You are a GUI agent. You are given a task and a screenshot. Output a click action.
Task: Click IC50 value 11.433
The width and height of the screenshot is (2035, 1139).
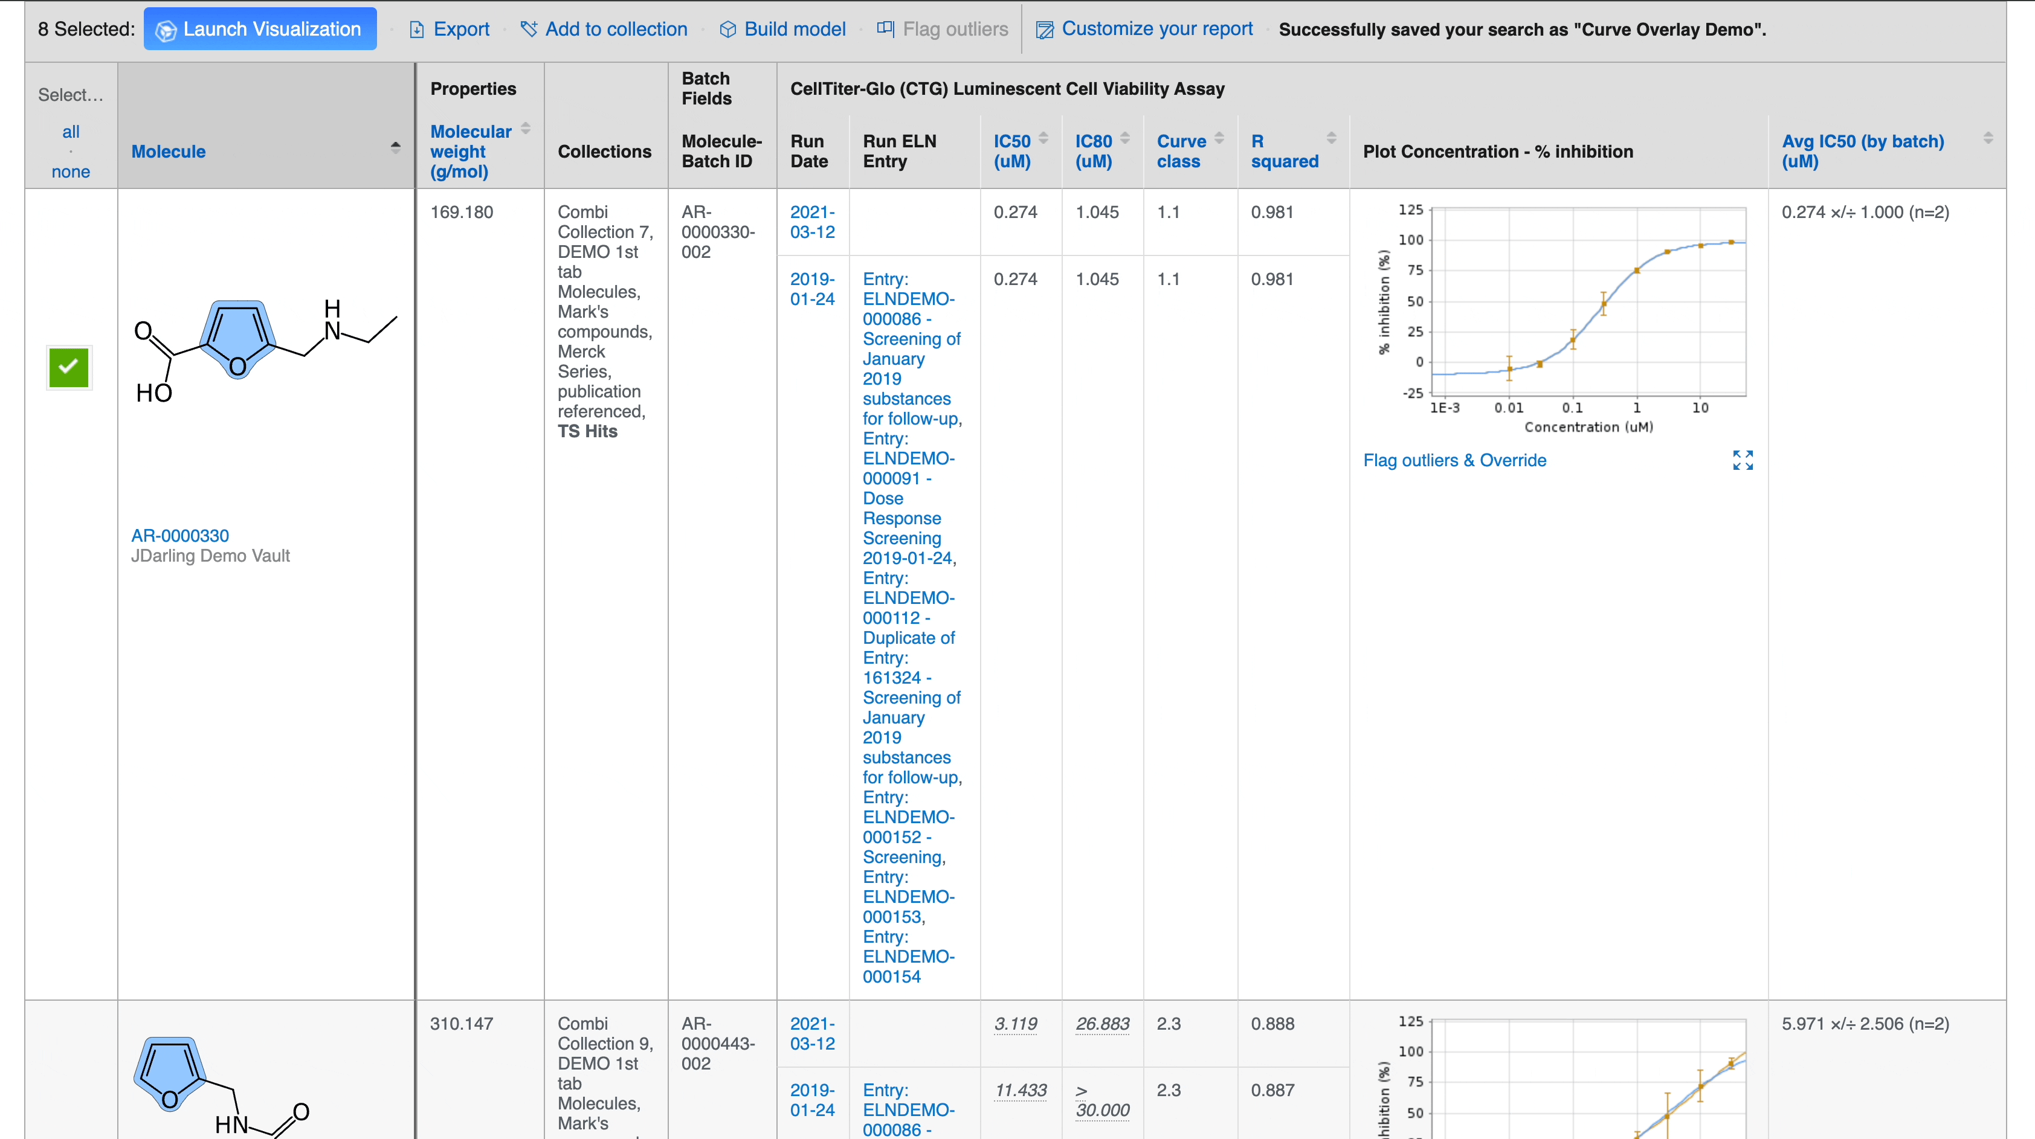[x=1020, y=1091]
